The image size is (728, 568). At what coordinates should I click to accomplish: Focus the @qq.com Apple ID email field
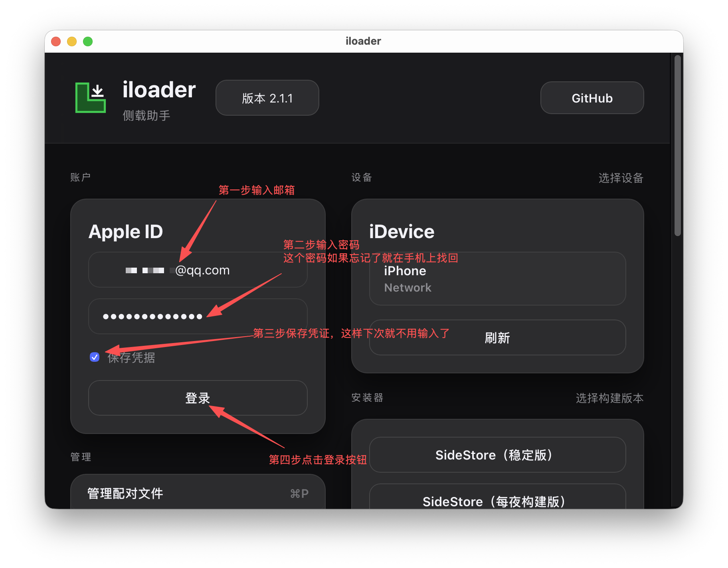click(198, 270)
